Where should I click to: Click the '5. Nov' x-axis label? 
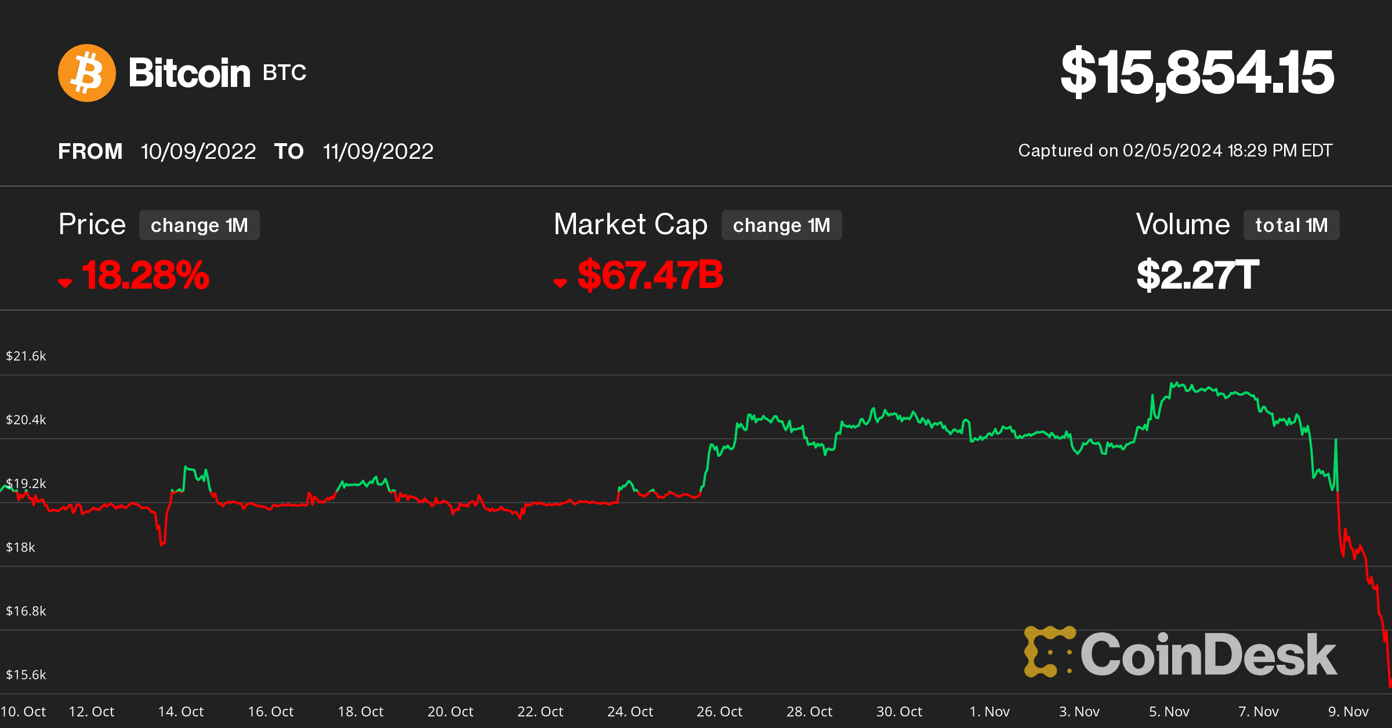pyautogui.click(x=1169, y=712)
